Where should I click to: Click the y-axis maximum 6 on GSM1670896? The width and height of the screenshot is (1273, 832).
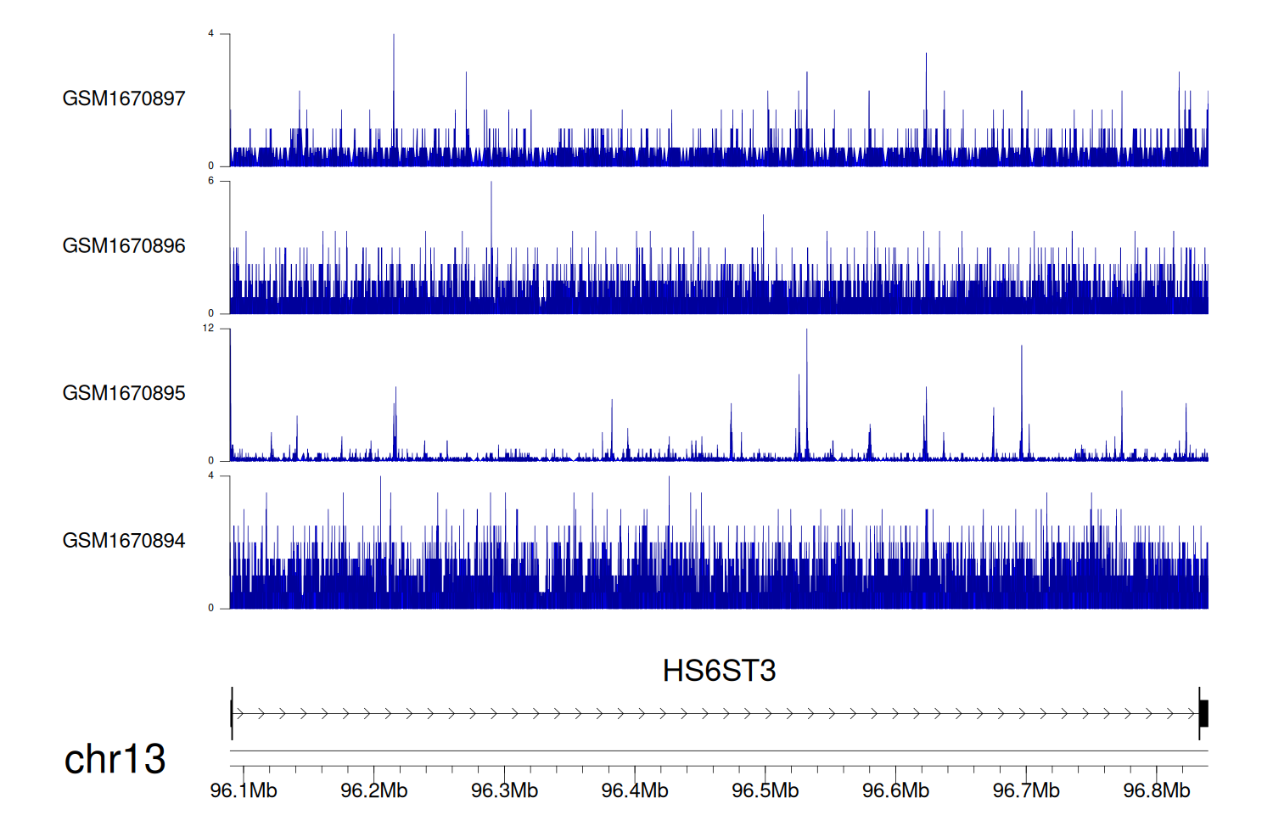211,181
